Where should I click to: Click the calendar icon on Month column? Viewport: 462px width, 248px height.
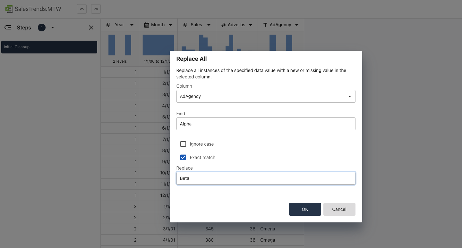147,25
